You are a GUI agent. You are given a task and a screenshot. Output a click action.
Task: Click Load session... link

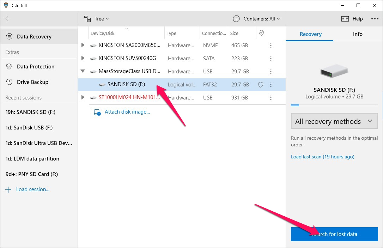[33, 189]
